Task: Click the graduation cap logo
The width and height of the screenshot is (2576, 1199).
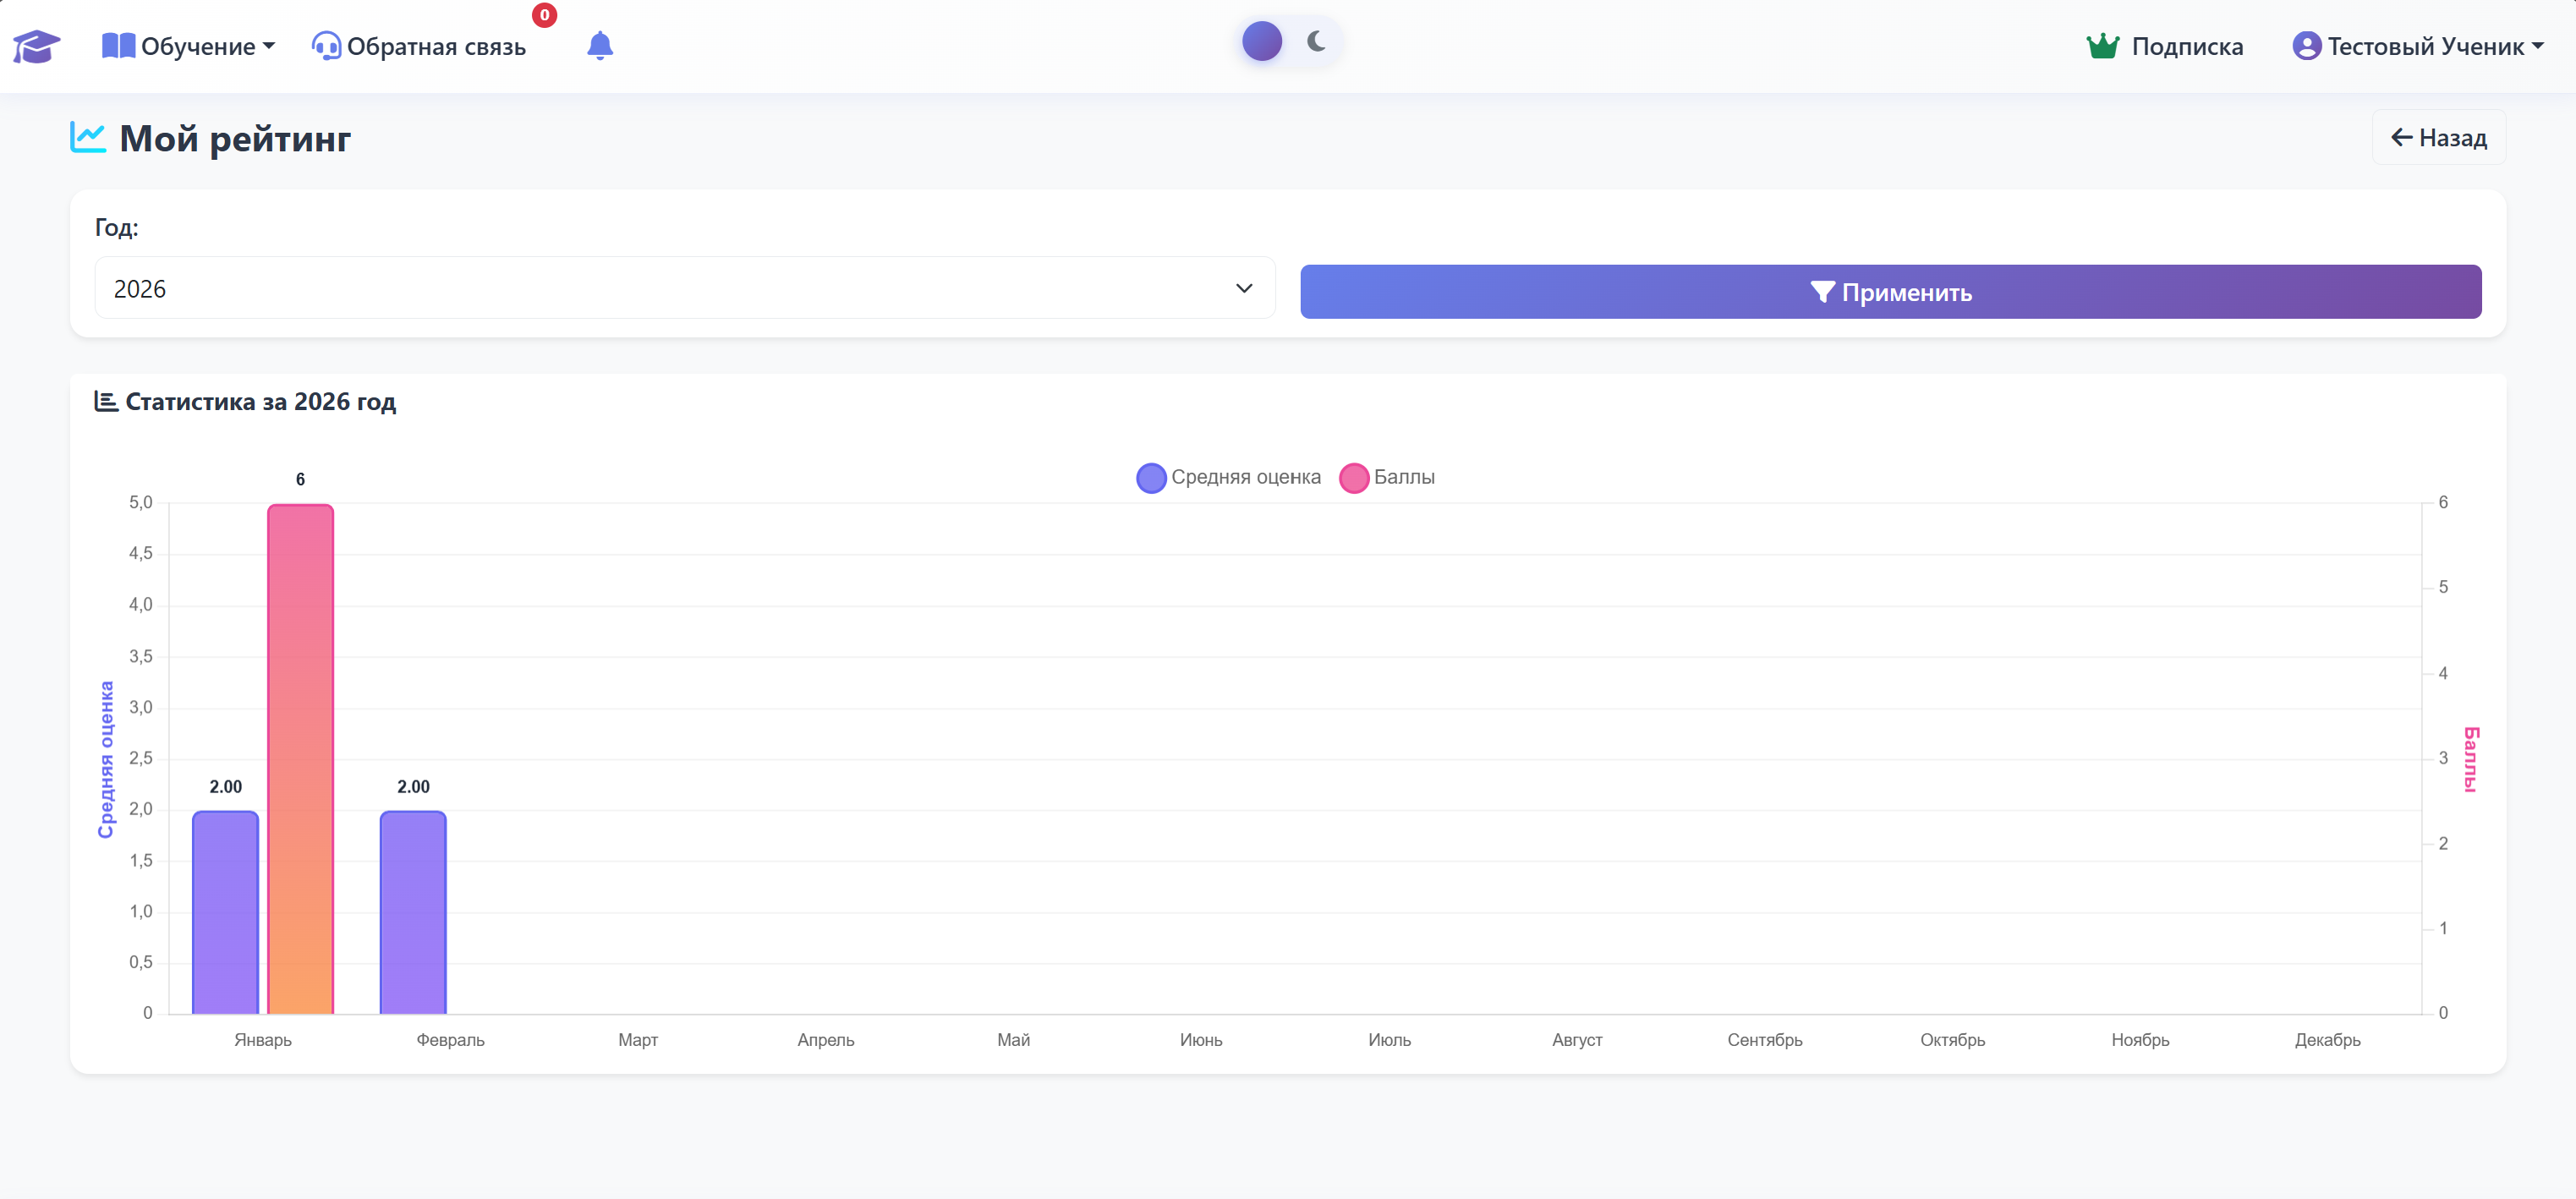Action: pos(37,46)
